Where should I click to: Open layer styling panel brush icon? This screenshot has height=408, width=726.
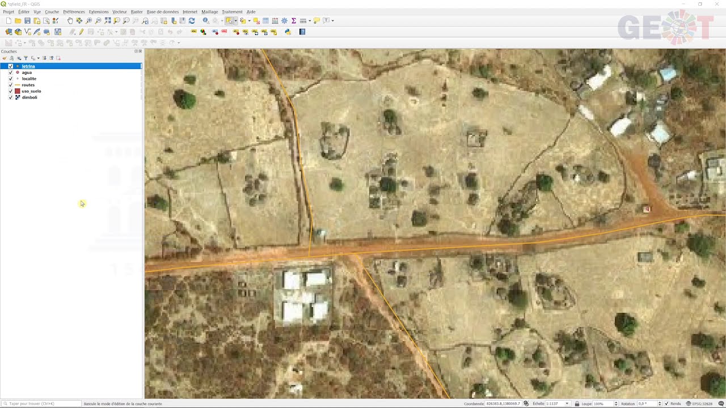pyautogui.click(x=5, y=58)
